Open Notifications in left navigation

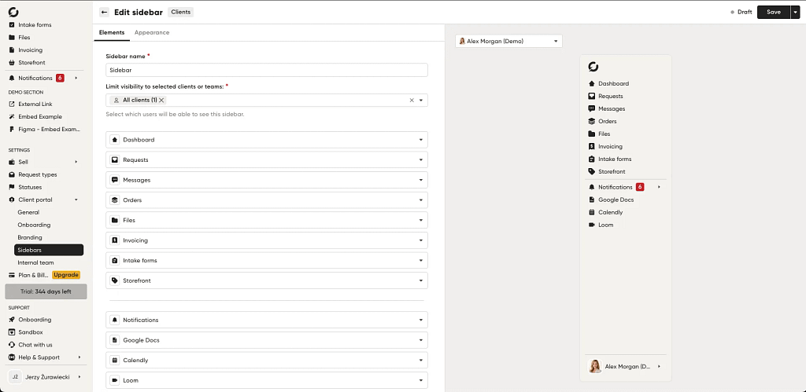35,78
